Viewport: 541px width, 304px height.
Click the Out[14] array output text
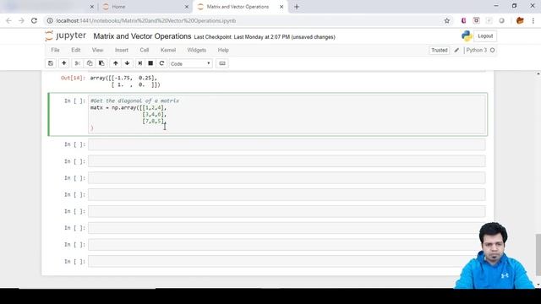(x=125, y=81)
